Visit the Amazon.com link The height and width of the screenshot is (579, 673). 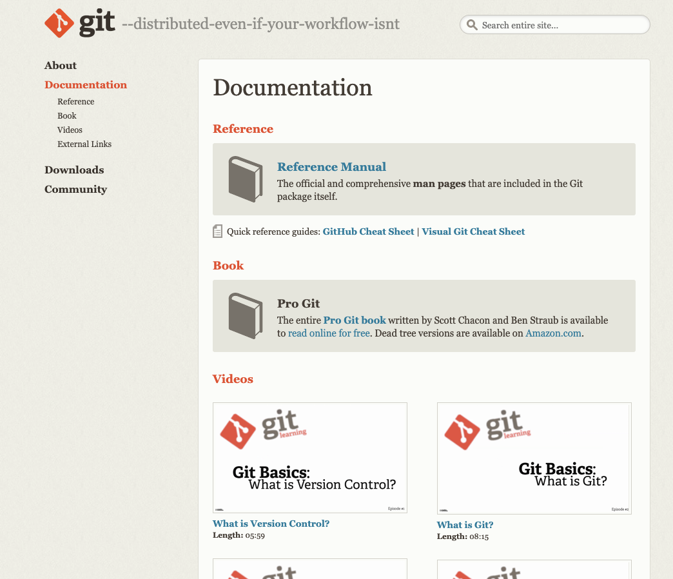[553, 333]
